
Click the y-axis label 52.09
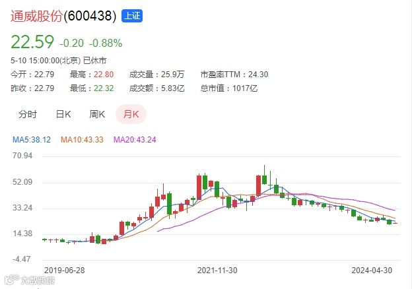tap(22, 182)
